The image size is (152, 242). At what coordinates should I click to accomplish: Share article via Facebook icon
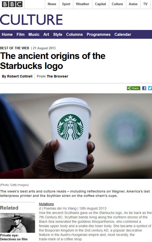pos(144,88)
